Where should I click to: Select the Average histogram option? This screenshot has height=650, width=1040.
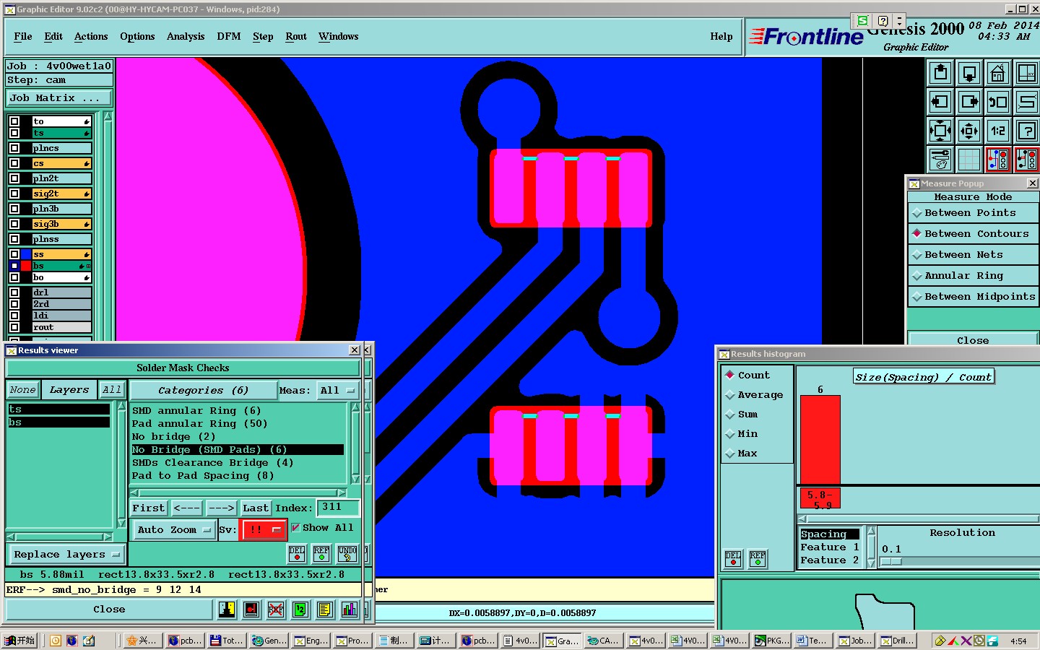point(755,395)
